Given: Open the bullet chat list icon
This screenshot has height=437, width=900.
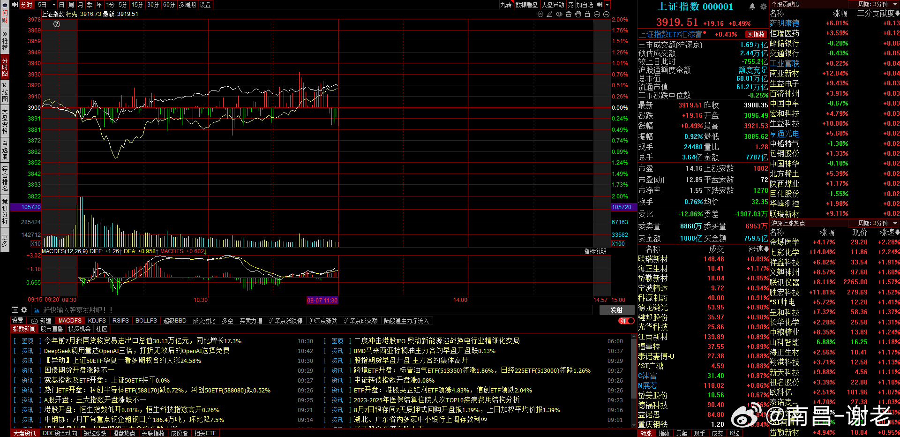Looking at the screenshot, I should pos(15,310).
